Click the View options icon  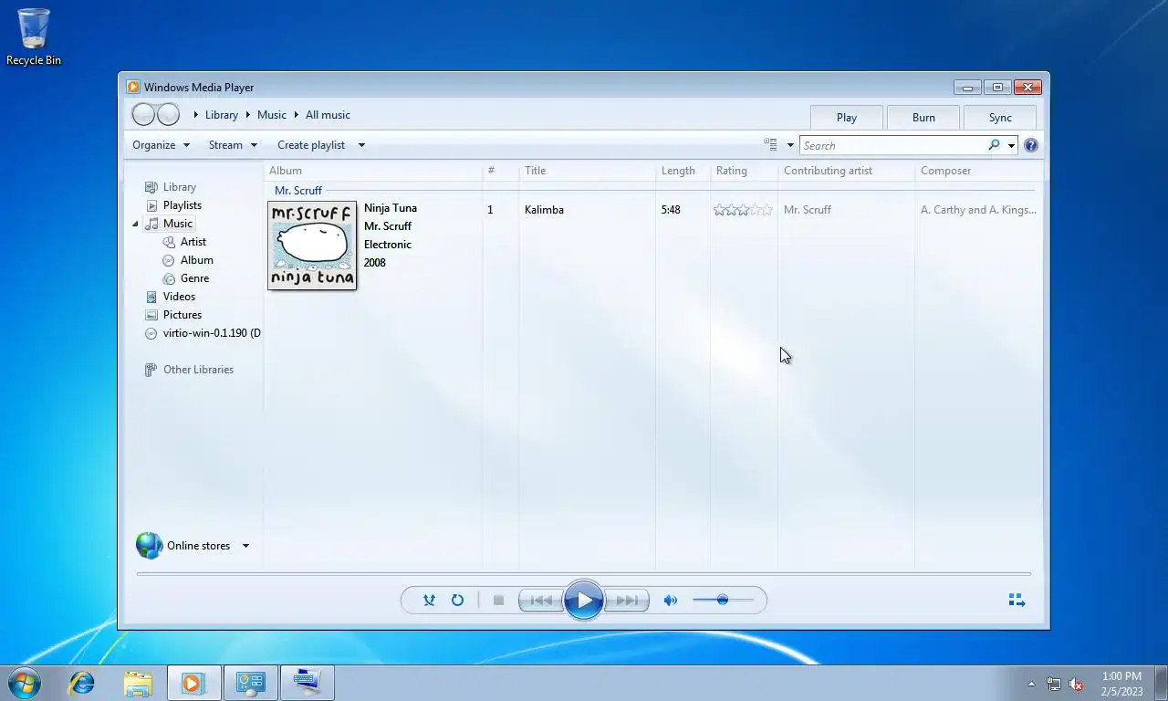(771, 145)
